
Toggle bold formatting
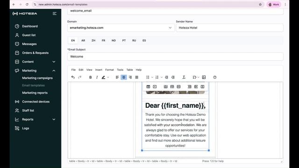pyautogui.click(x=90, y=77)
